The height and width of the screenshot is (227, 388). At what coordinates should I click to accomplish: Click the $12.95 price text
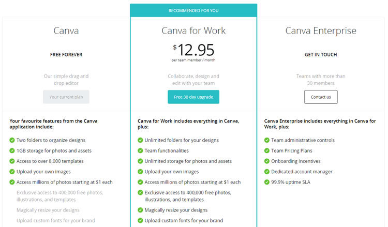click(193, 50)
